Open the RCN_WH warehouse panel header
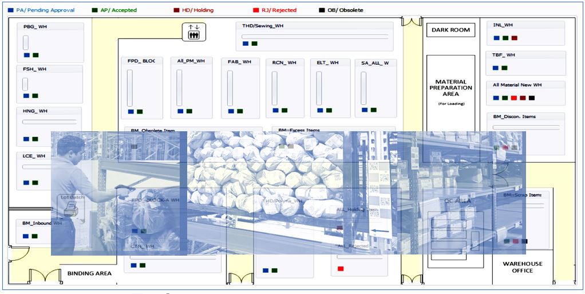 [x=284, y=62]
